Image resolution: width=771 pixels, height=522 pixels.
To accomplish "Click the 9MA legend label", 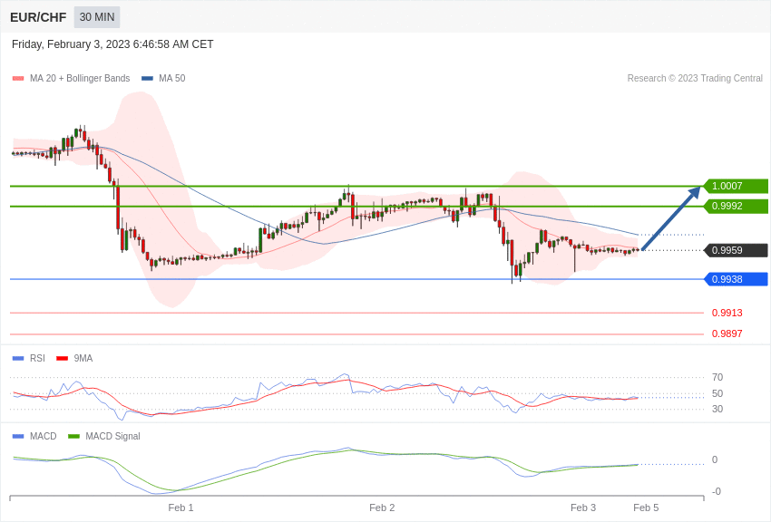I will 83,359.
